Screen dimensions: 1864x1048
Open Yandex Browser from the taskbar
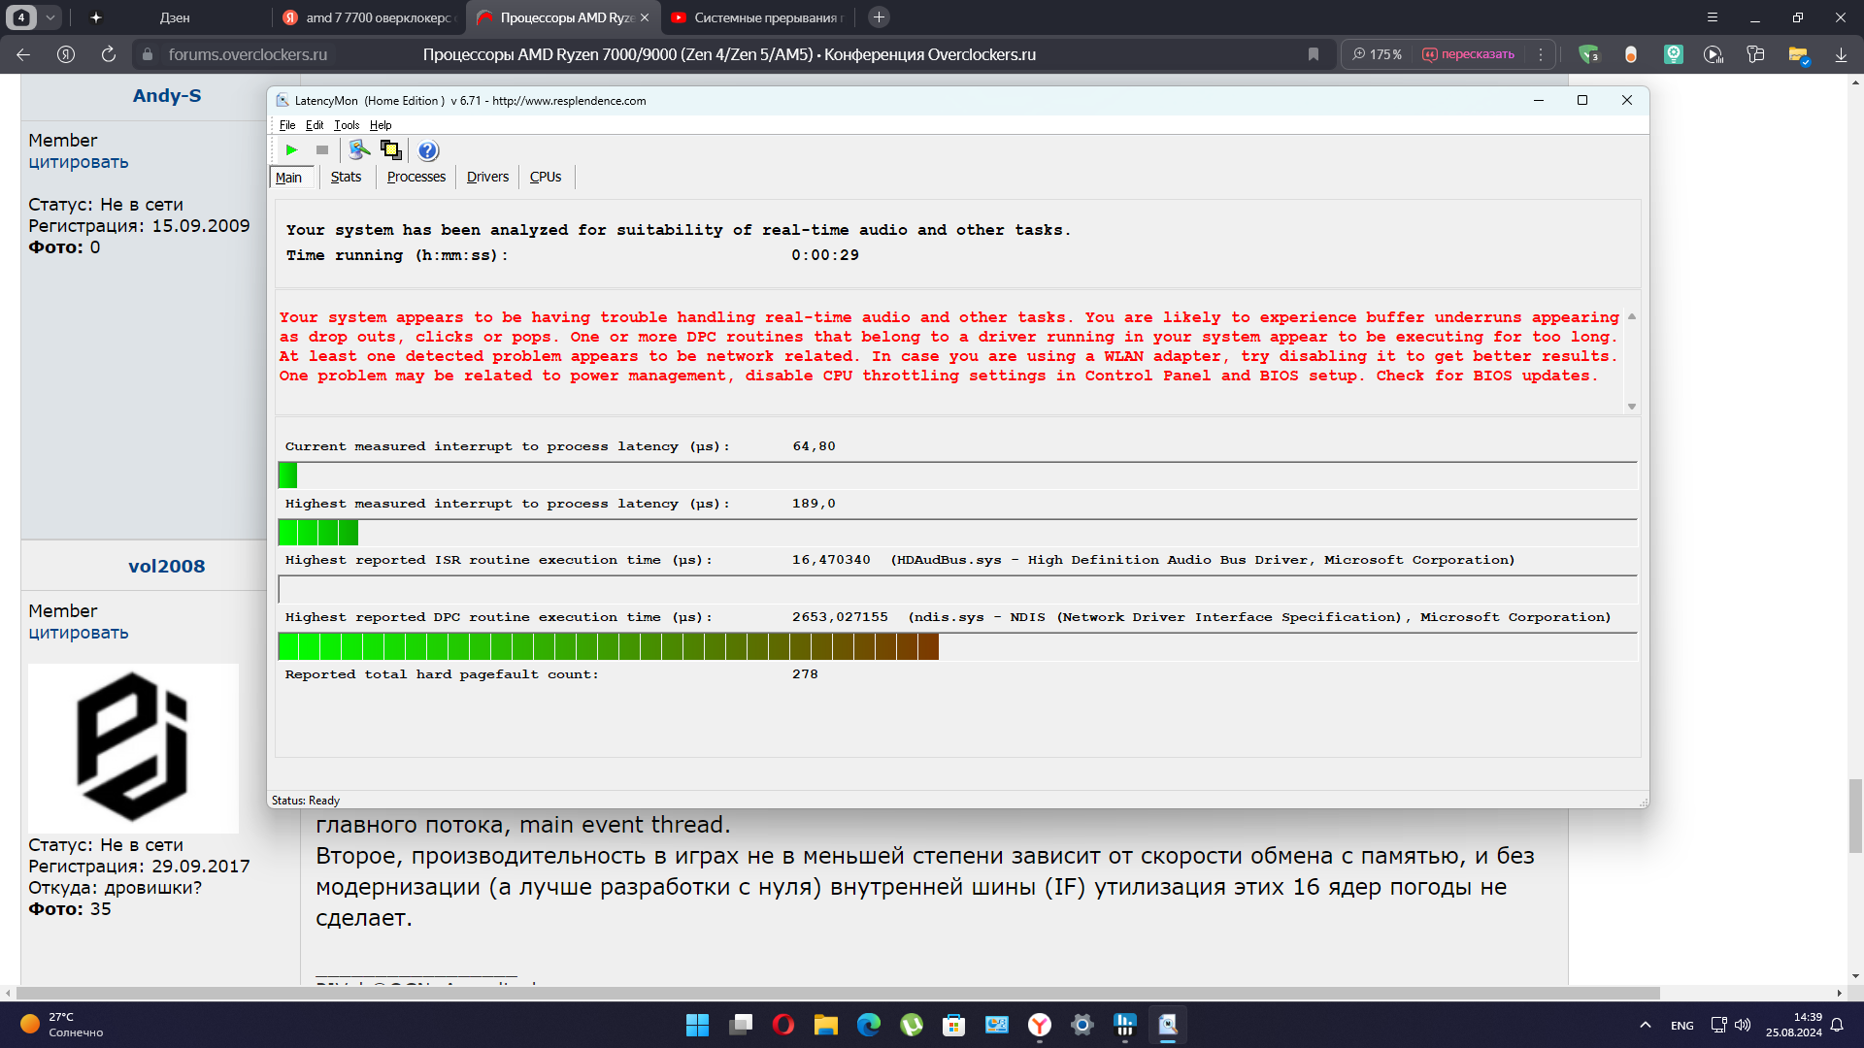point(1040,1025)
